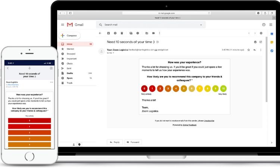Open Google Tasks side panel icon
Screen dimensions: 280x168
(x=272, y=51)
